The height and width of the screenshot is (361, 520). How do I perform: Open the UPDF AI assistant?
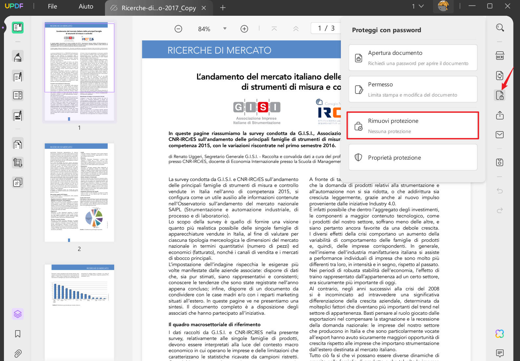(x=500, y=334)
